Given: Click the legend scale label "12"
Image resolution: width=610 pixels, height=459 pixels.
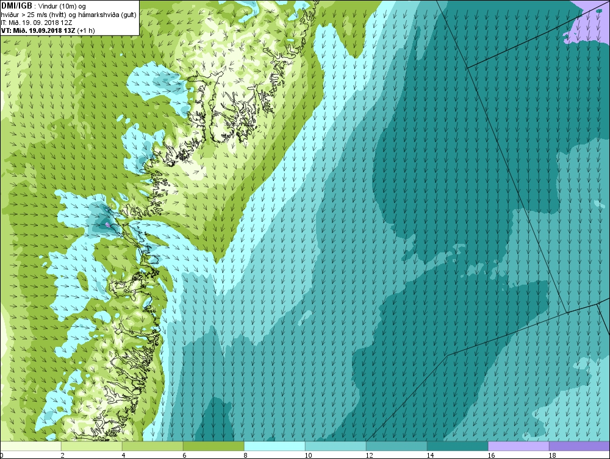Looking at the screenshot, I should [x=369, y=455].
